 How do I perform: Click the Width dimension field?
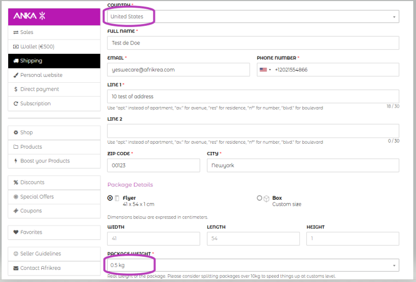pos(154,239)
